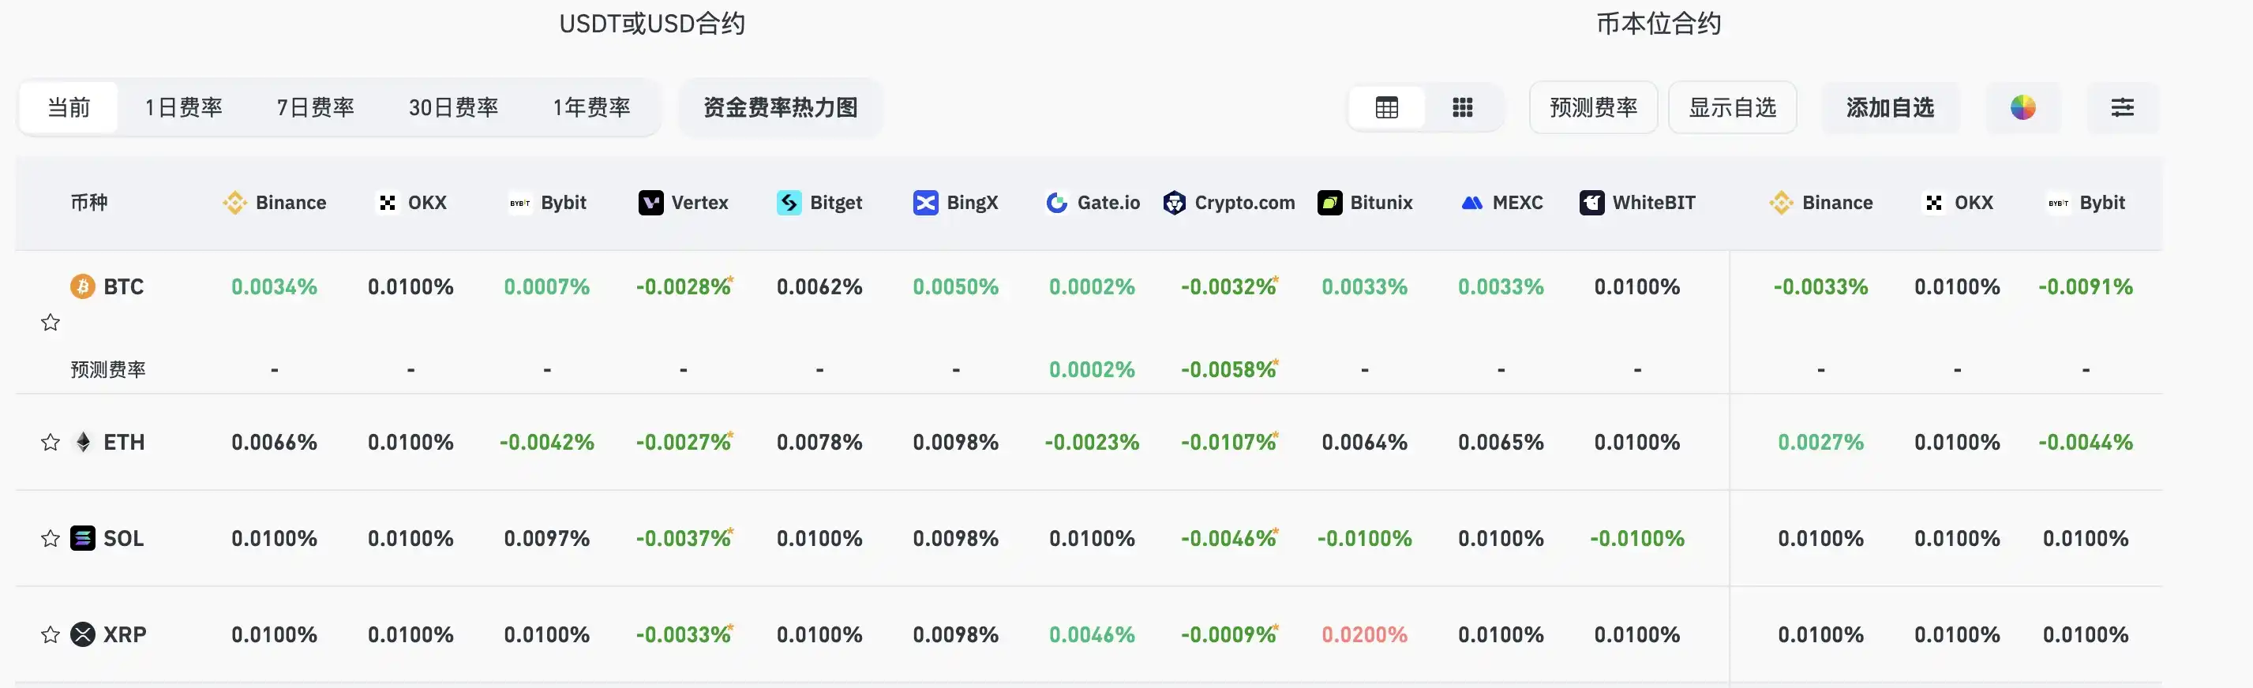The height and width of the screenshot is (688, 2253).
Task: Click the Bitunix exchange logo
Action: tap(1330, 203)
